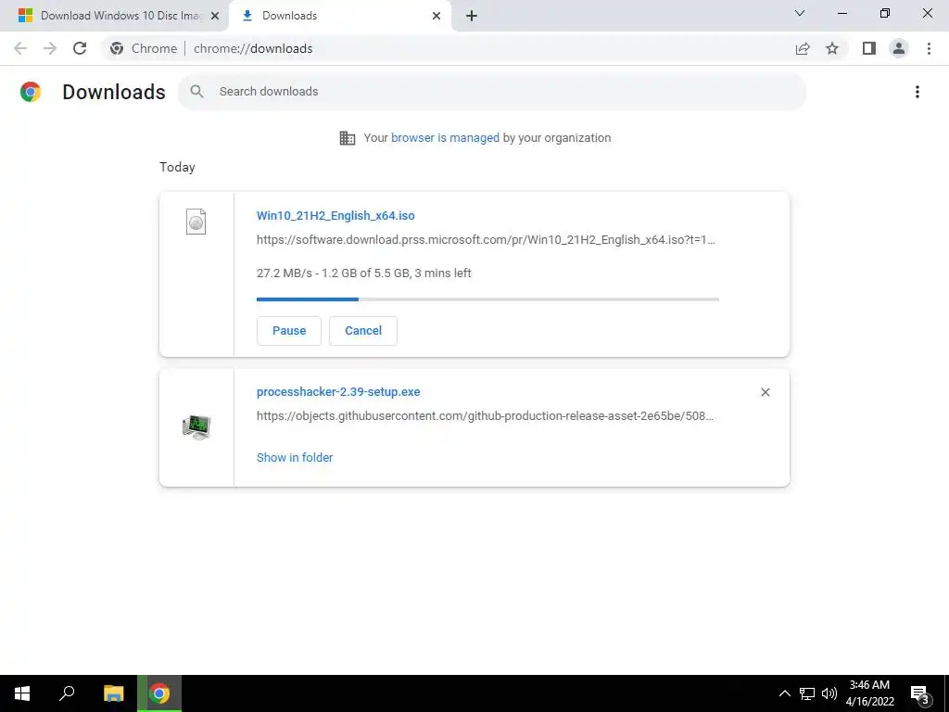Focus the Search downloads field
The width and height of the screenshot is (949, 712).
[x=491, y=92]
